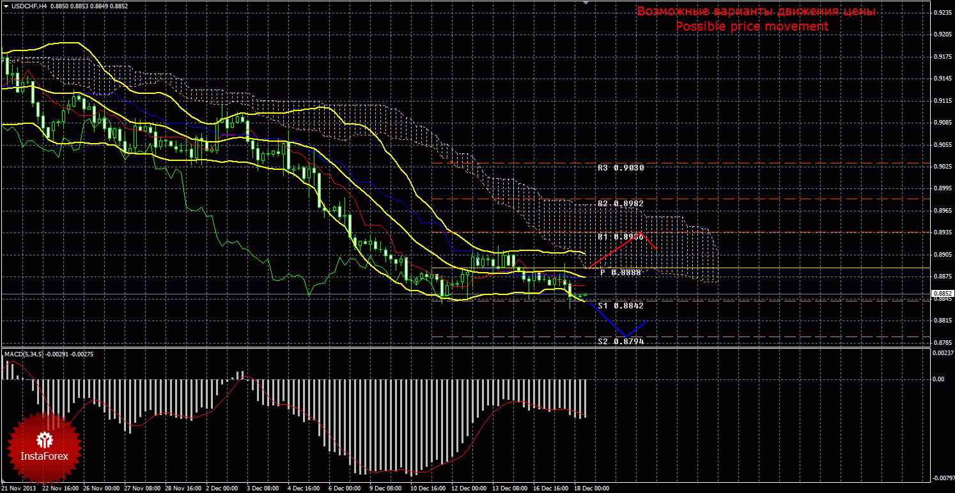955x493 pixels.
Task: Click 0.8965 on the price scale
Action: pyautogui.click(x=942, y=211)
